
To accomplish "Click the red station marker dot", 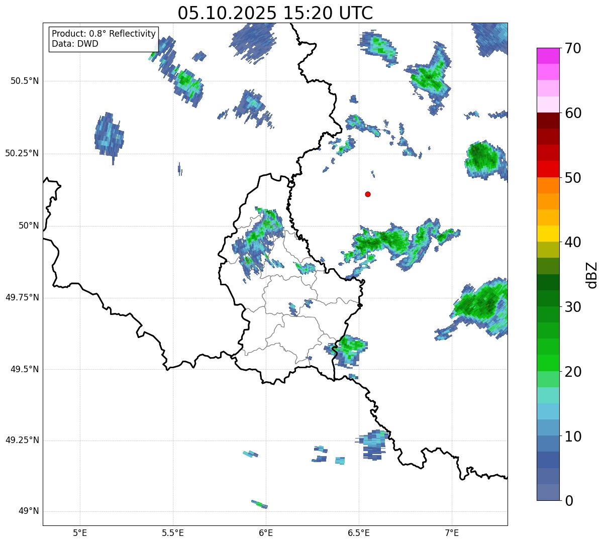I will pyautogui.click(x=368, y=194).
